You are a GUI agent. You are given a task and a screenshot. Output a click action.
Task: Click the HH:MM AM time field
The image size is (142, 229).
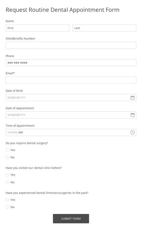click(x=71, y=132)
